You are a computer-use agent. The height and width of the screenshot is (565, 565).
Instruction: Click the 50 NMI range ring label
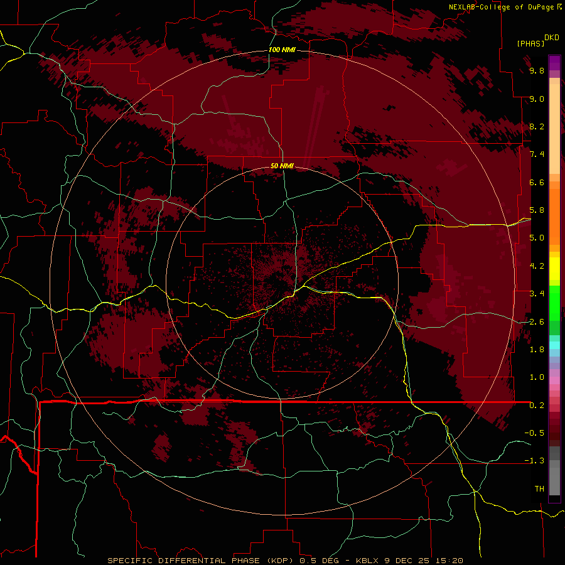click(282, 166)
